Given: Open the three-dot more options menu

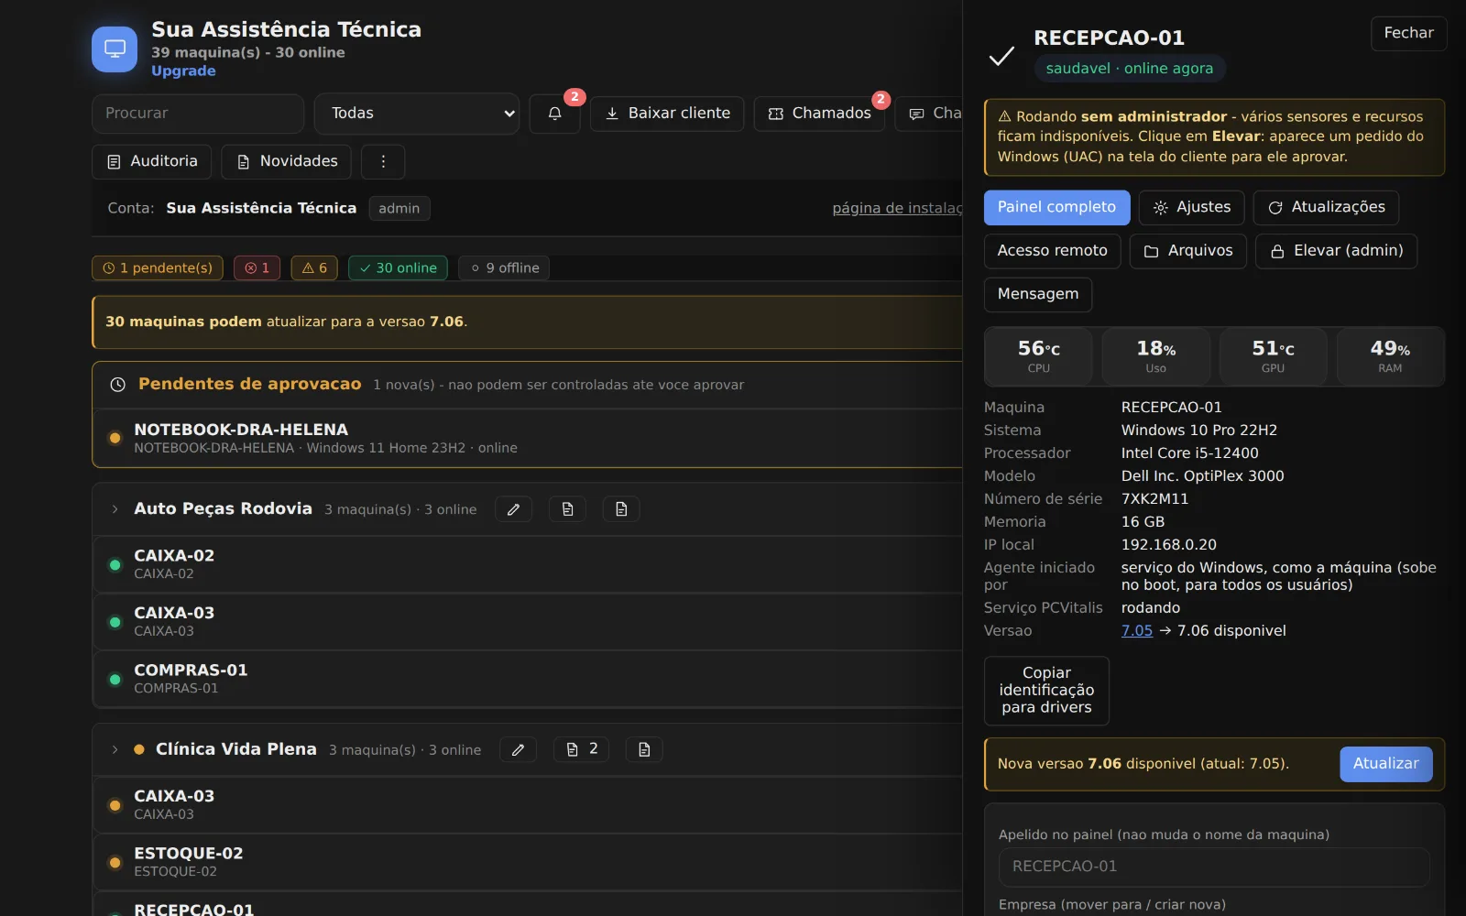Looking at the screenshot, I should [383, 161].
